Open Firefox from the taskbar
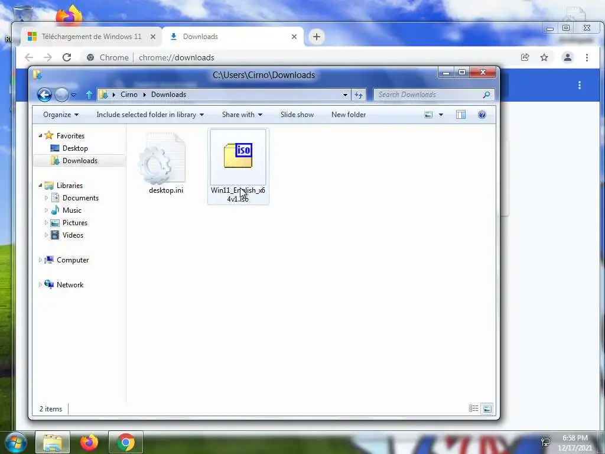 pyautogui.click(x=89, y=442)
